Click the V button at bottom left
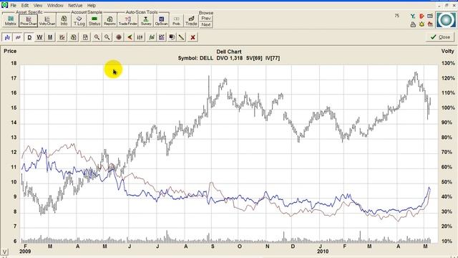The width and height of the screenshot is (458, 258). point(4,252)
